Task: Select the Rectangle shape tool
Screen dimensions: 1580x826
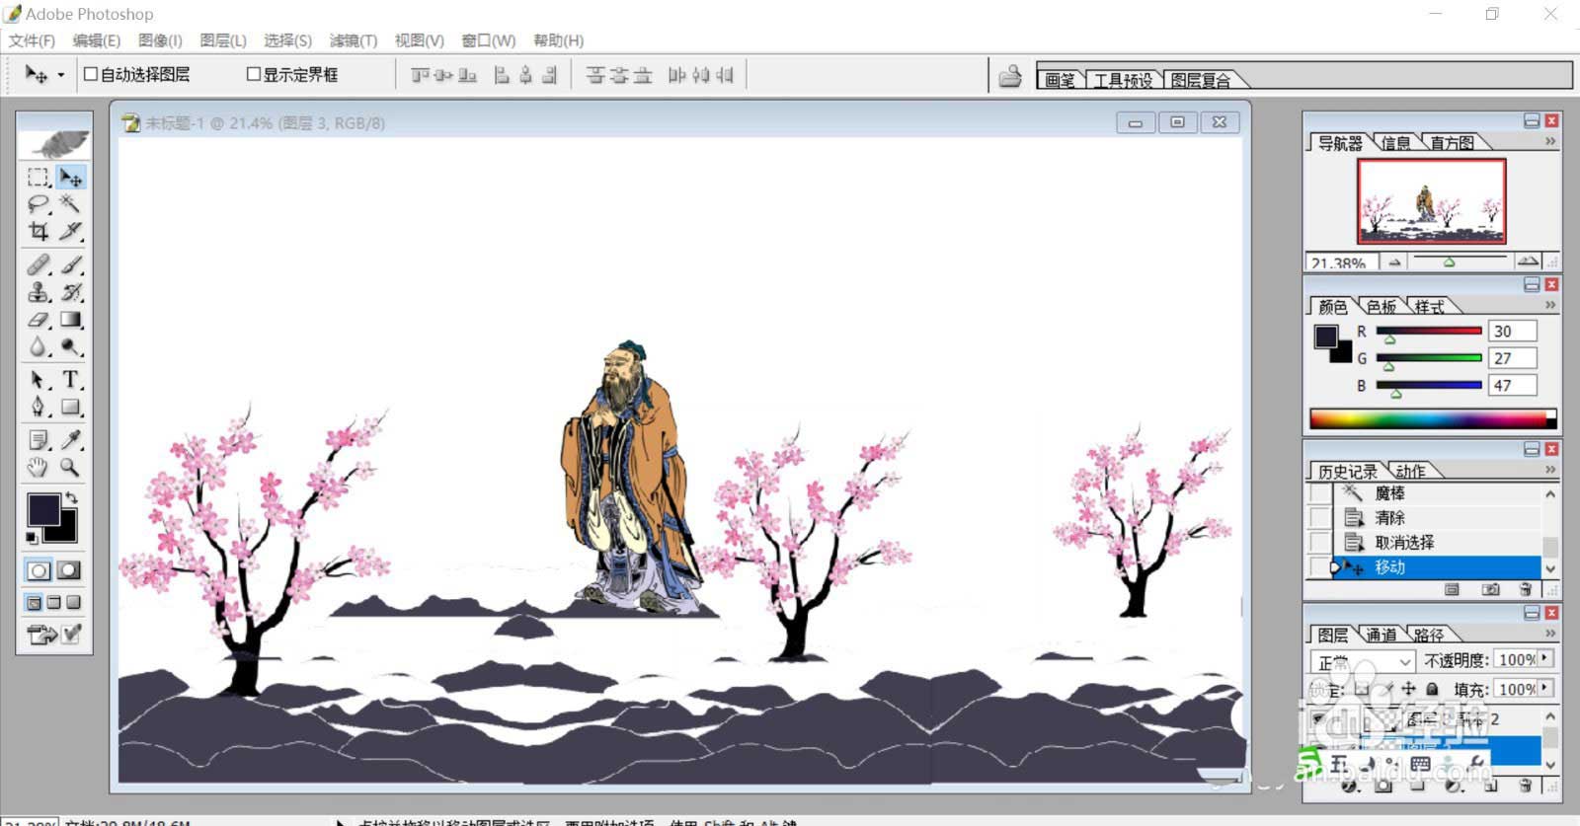Action: pos(71,407)
